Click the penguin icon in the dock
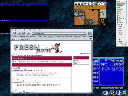The height and width of the screenshot is (96, 128). pos(112,93)
